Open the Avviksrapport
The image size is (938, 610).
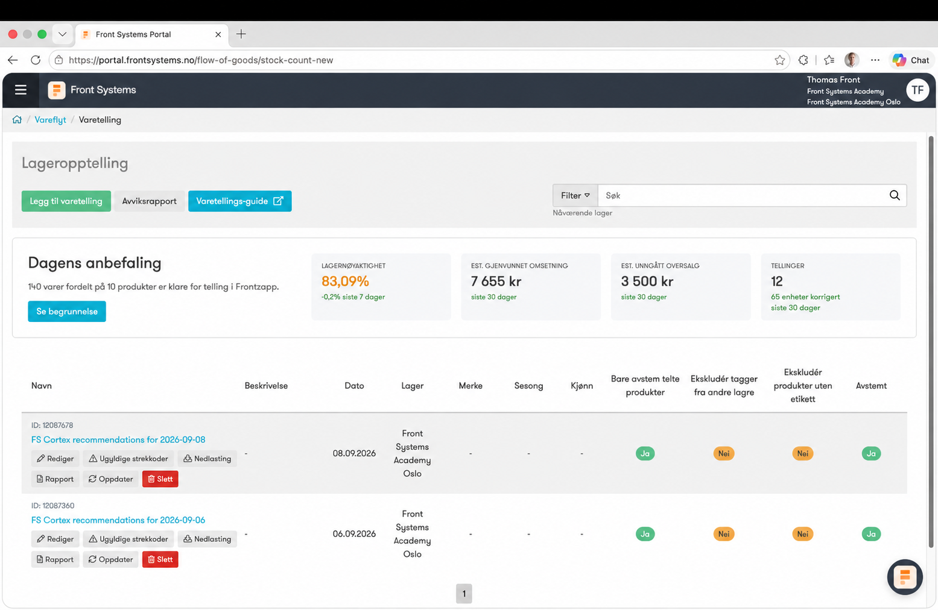point(150,201)
